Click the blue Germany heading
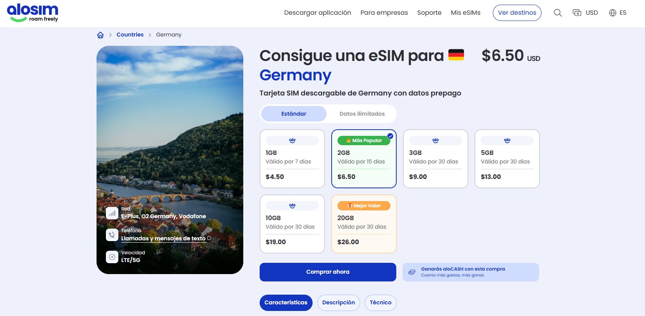 pyautogui.click(x=295, y=75)
